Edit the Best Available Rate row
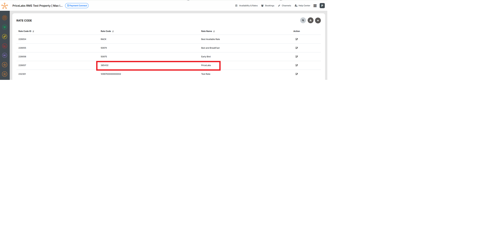 297,39
